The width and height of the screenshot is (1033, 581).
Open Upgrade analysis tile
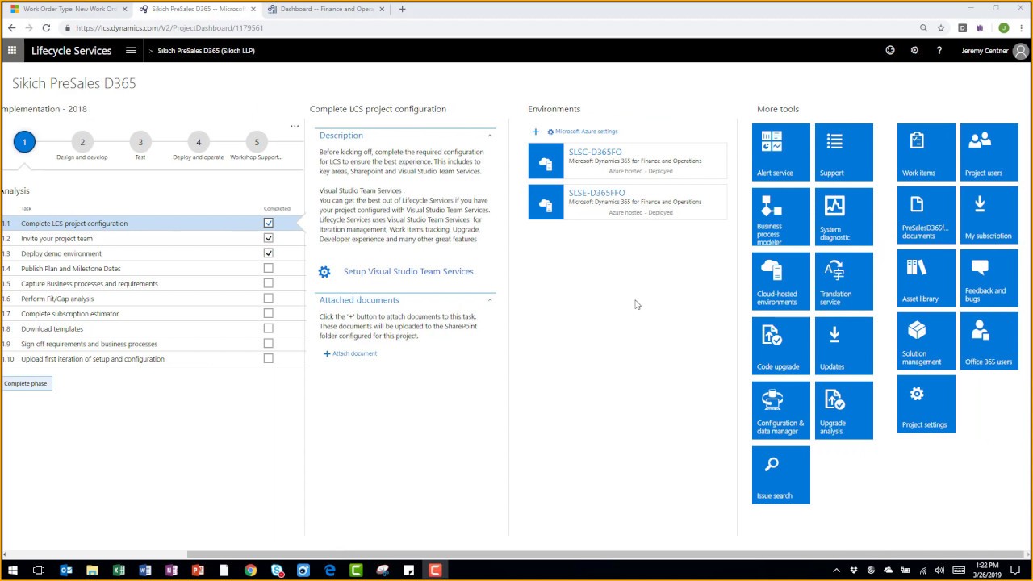[x=843, y=411]
